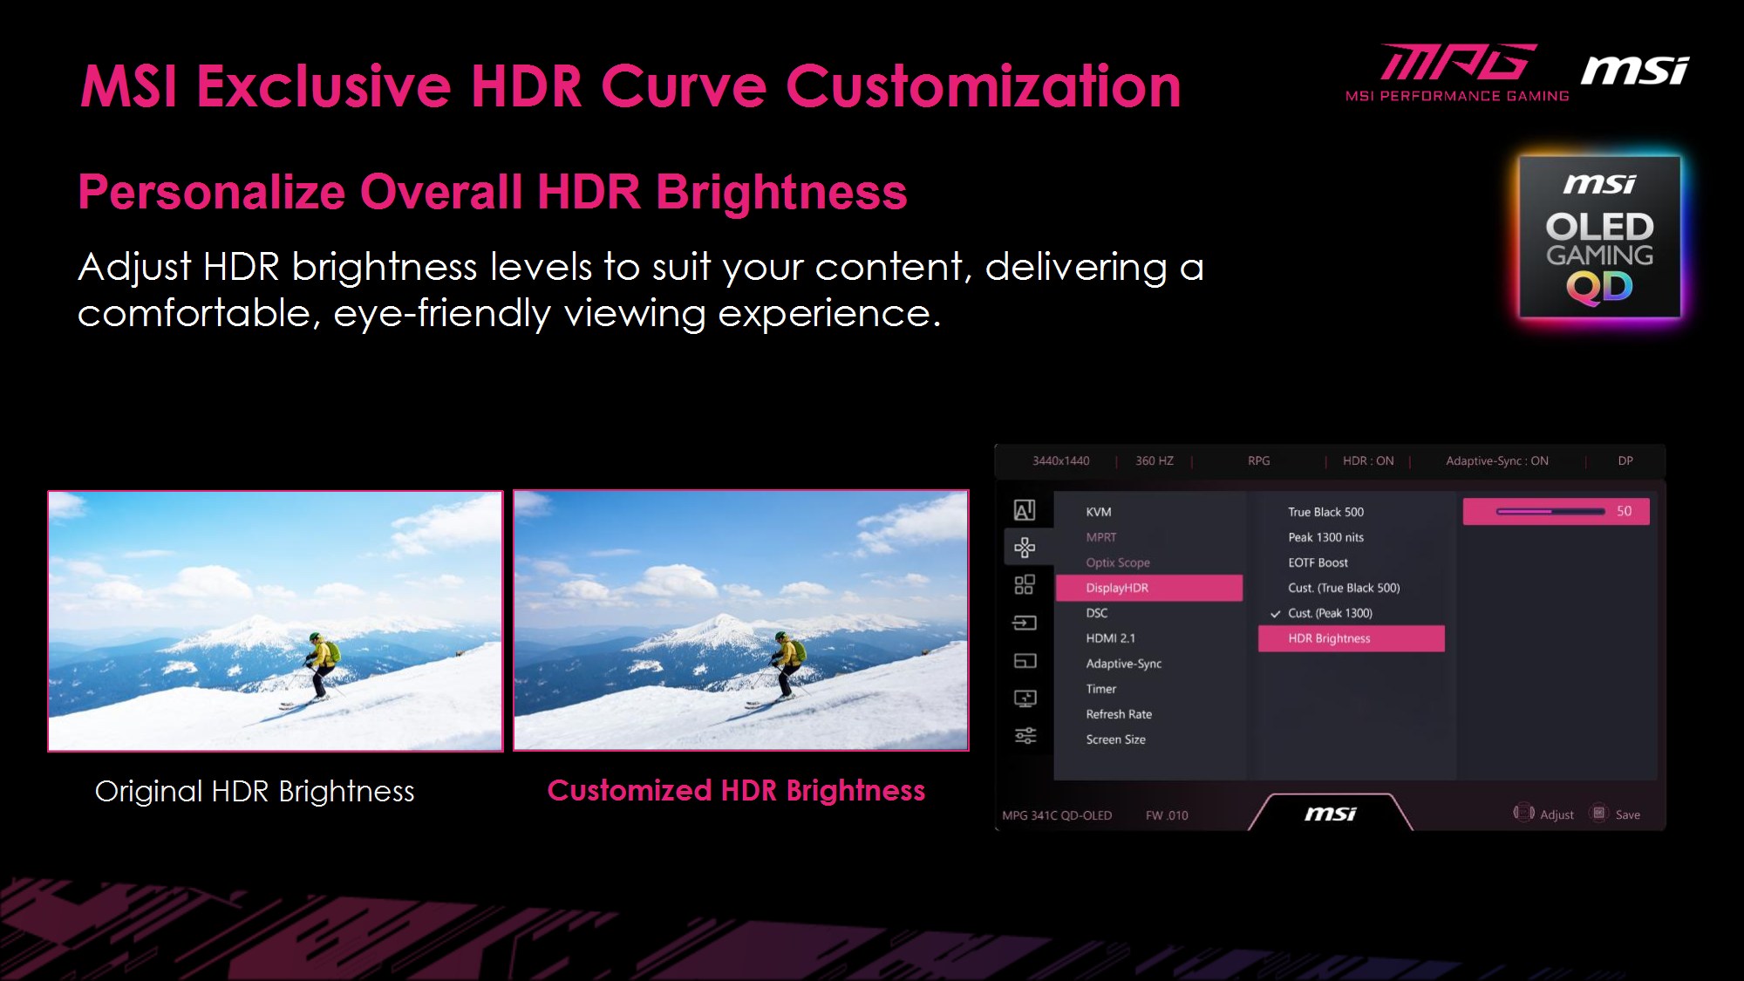
Task: Click the Save button icon
Action: (1598, 814)
